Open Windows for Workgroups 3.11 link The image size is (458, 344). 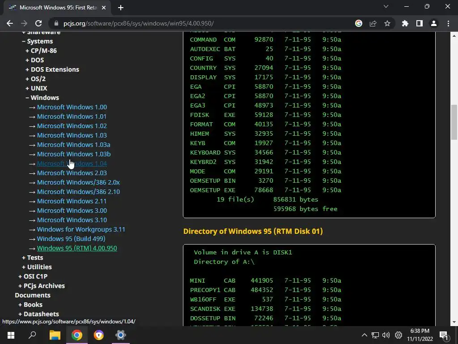click(x=81, y=229)
